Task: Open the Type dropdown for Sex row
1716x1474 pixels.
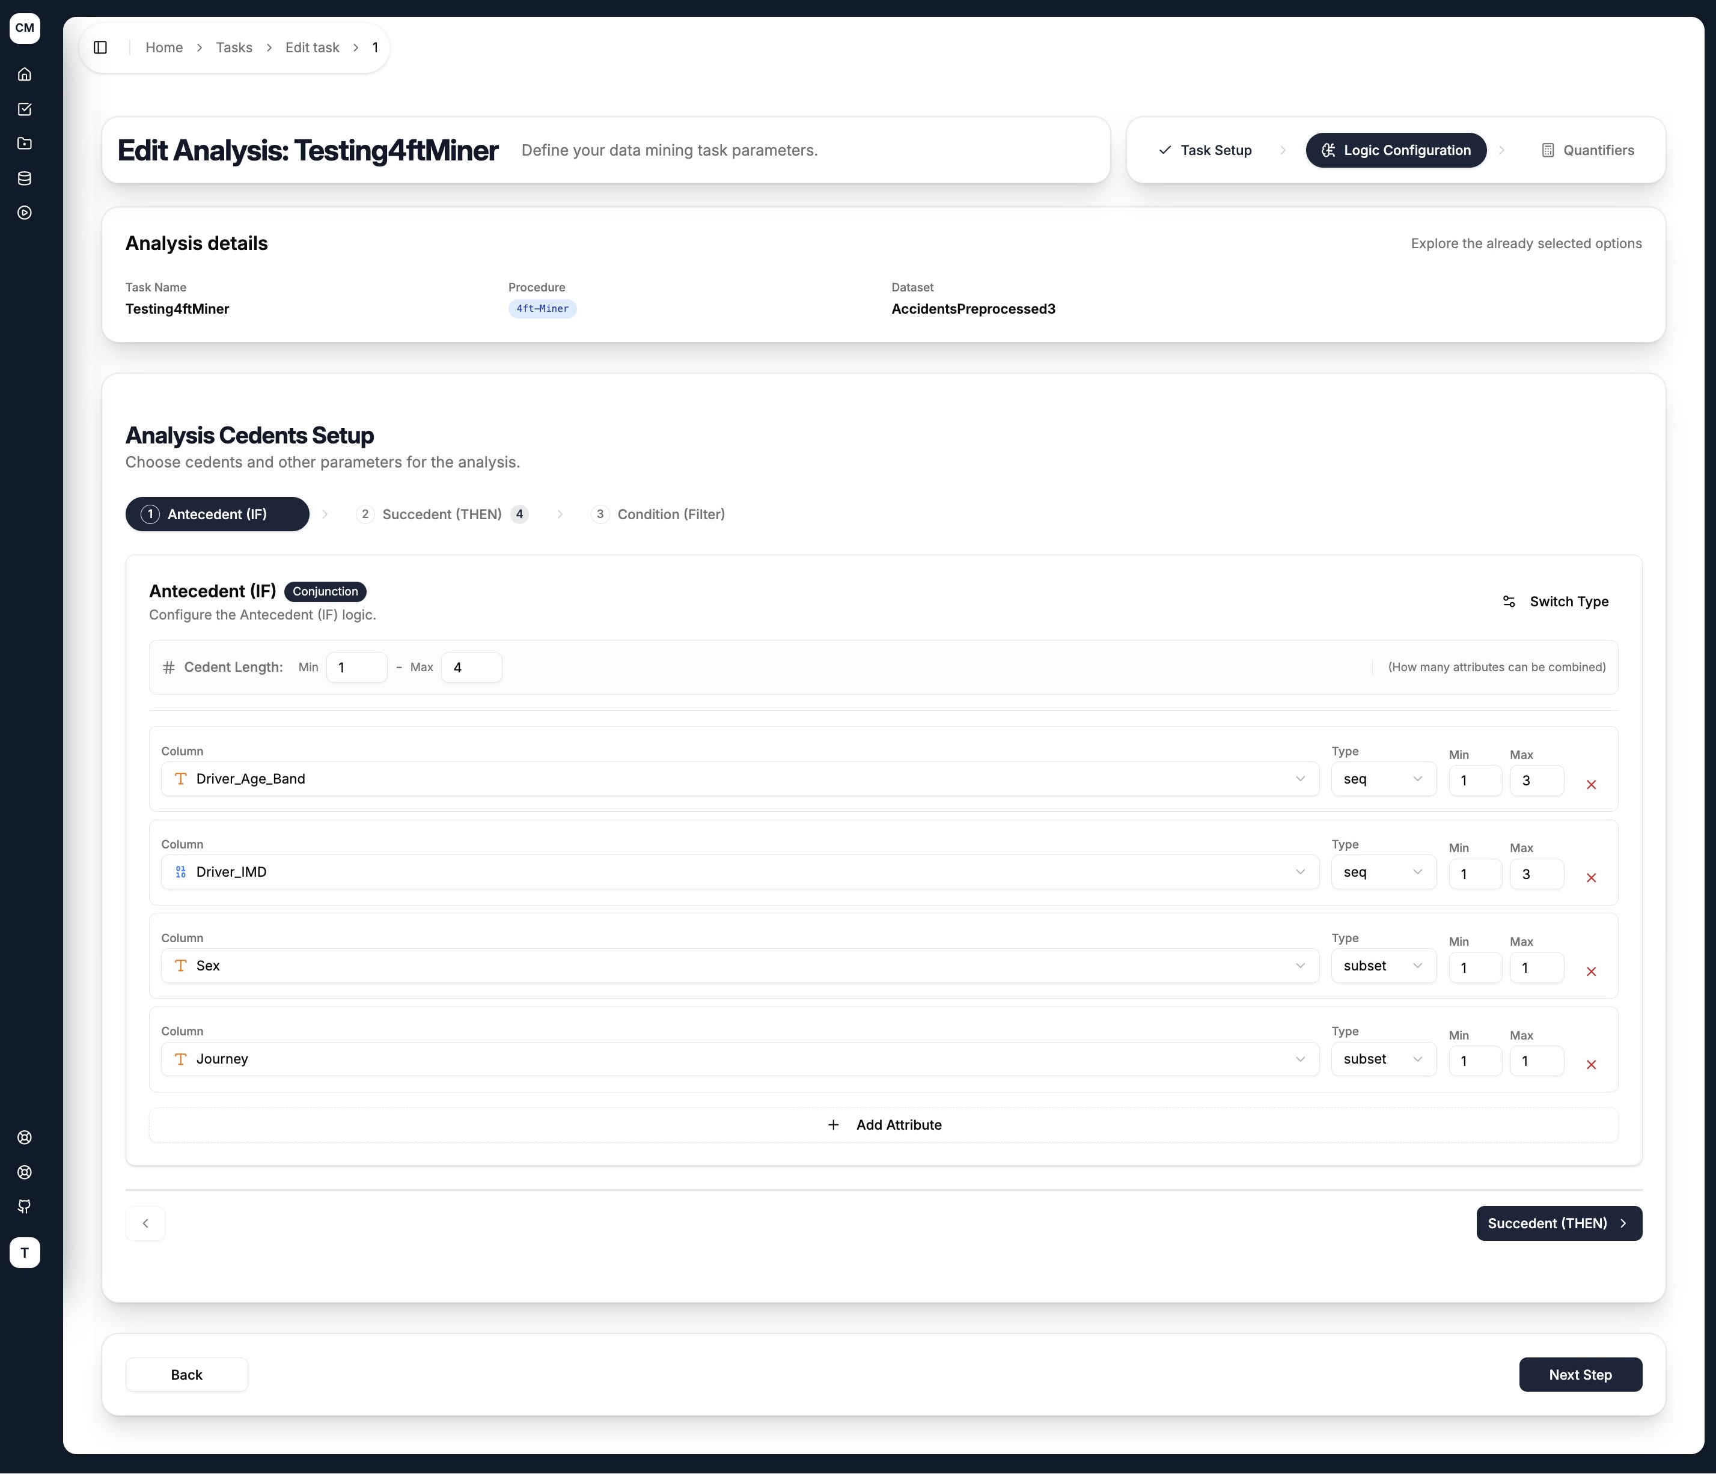Action: click(1383, 966)
